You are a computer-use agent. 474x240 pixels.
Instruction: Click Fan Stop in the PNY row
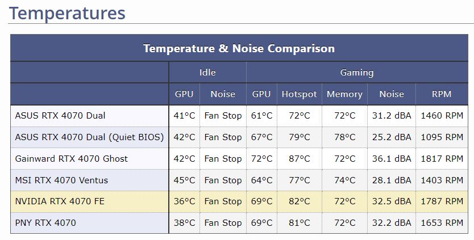tap(223, 223)
